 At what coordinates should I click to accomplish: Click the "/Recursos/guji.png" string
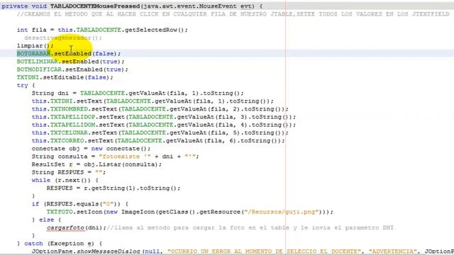click(x=282, y=212)
